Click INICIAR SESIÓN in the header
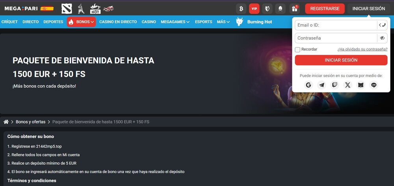 369,9
